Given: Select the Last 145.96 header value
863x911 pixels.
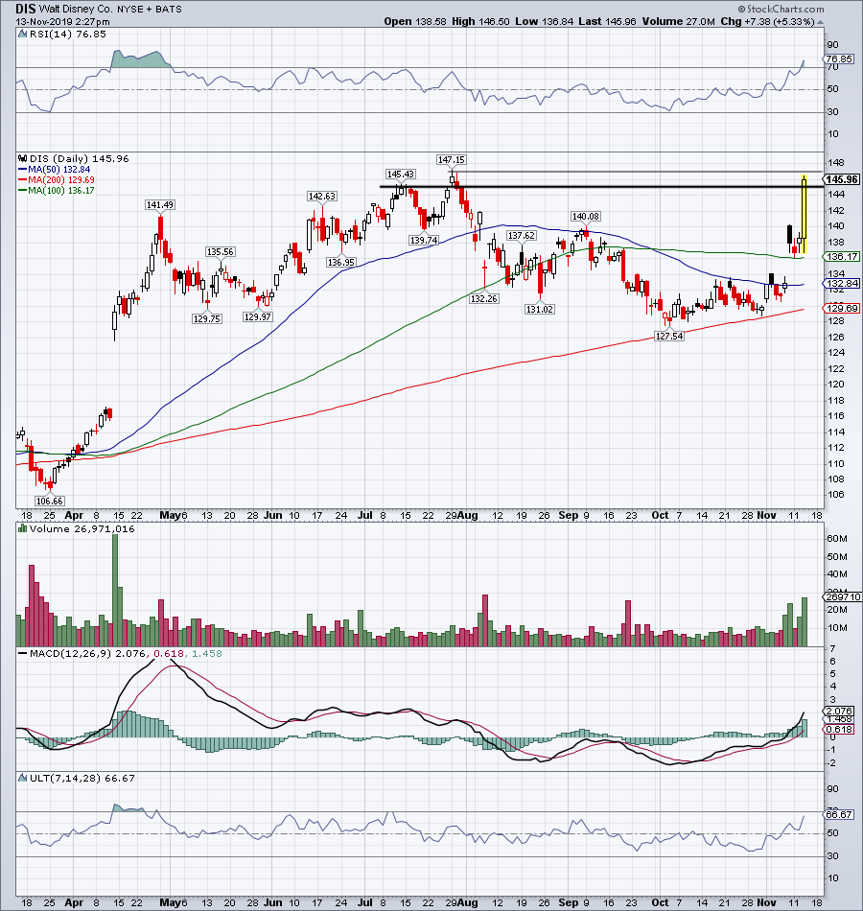Looking at the screenshot, I should pyautogui.click(x=607, y=21).
